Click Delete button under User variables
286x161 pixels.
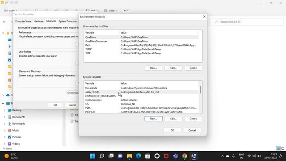coord(193,68)
